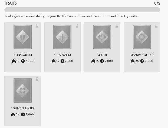Click the Bodyguard rank 15 icon

coord(14,61)
